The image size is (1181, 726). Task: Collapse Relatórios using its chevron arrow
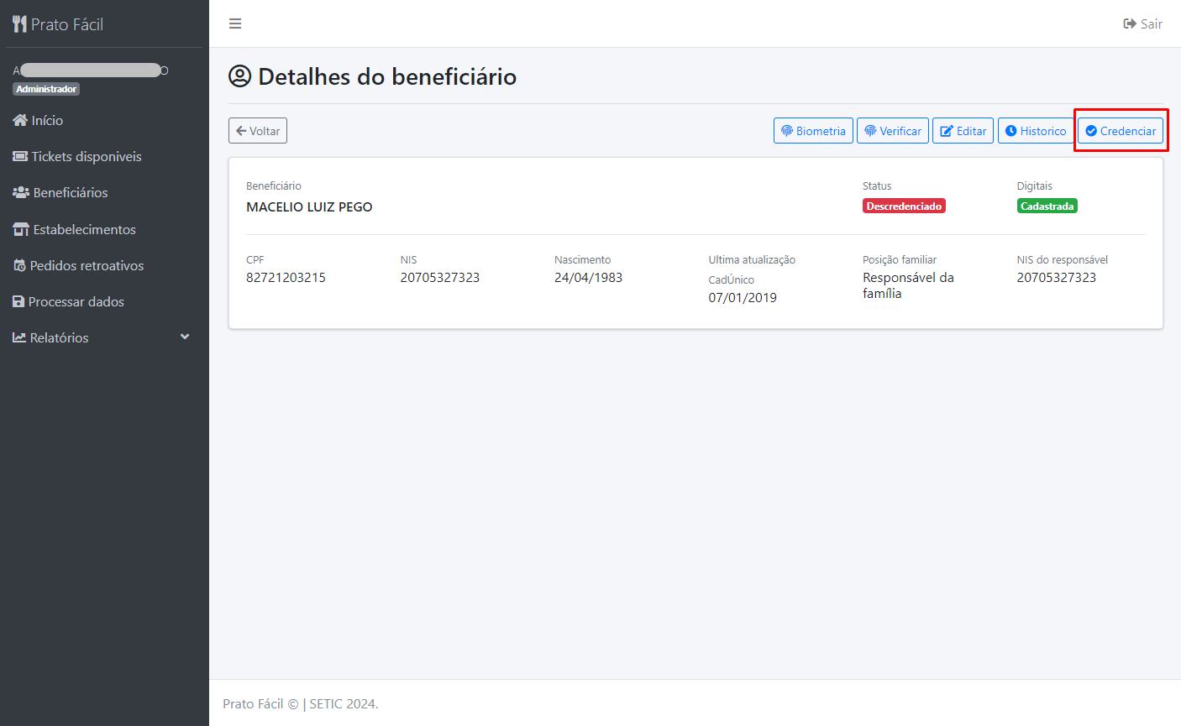(184, 337)
